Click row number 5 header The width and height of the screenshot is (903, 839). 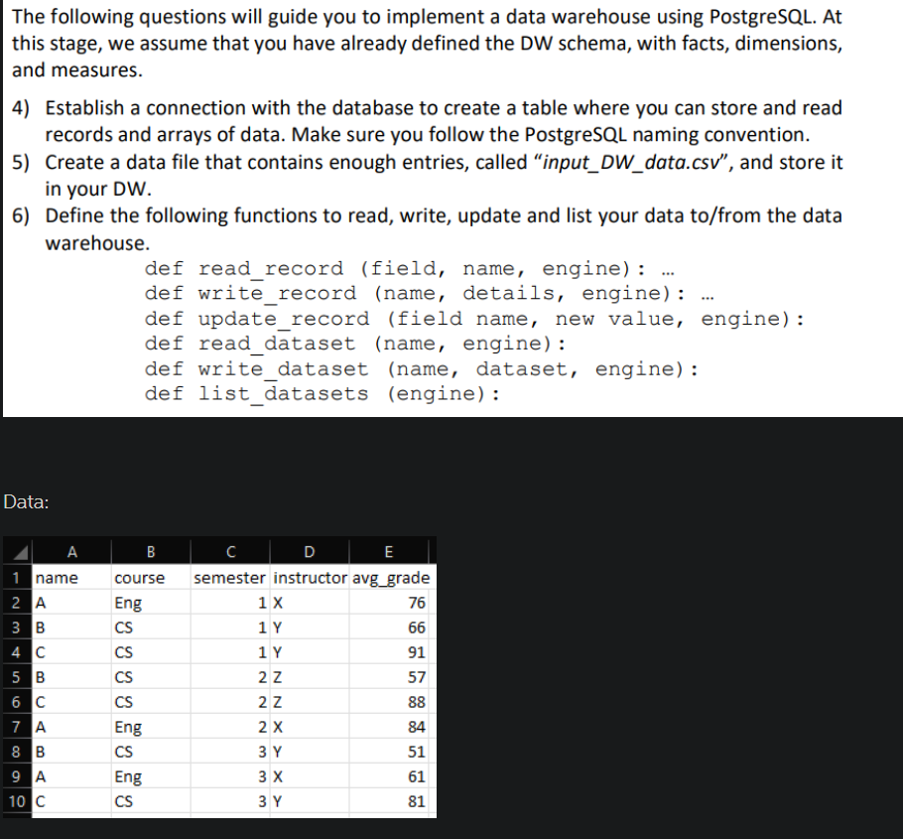click(17, 676)
